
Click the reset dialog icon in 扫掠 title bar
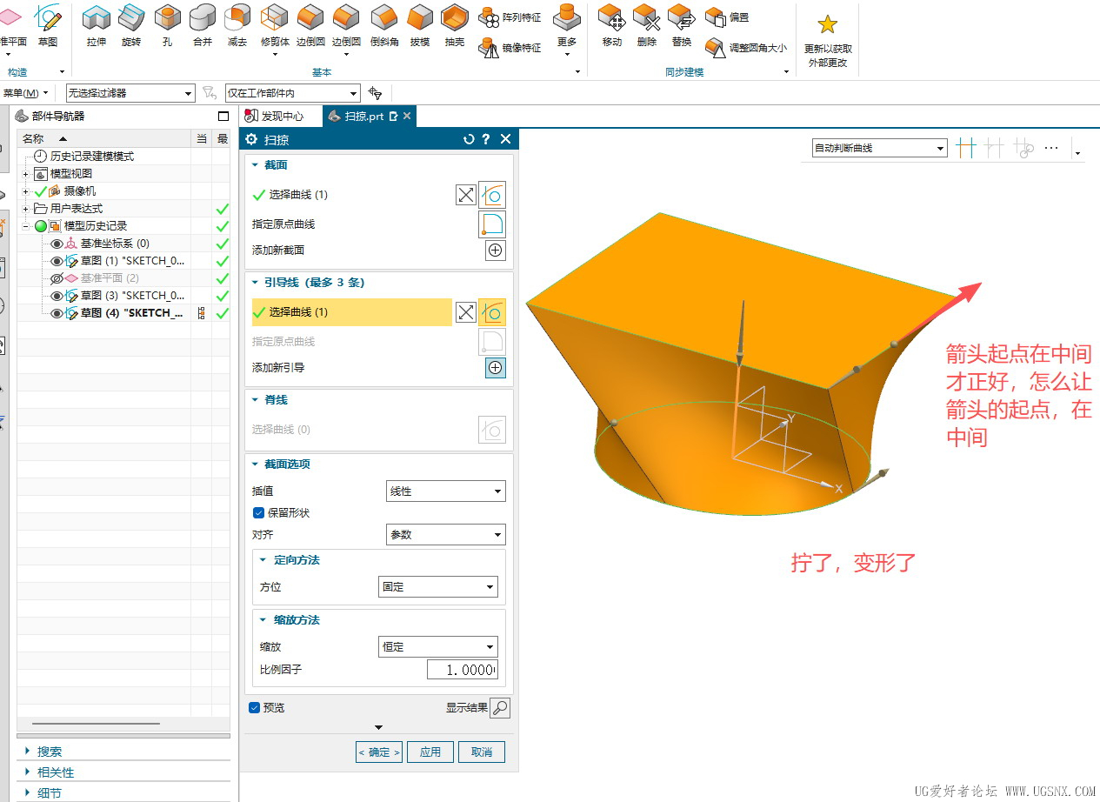tap(469, 139)
